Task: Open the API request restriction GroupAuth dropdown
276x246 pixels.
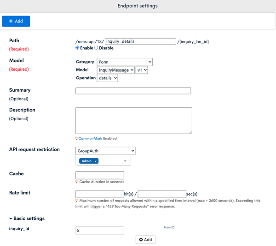Action: click(x=105, y=151)
